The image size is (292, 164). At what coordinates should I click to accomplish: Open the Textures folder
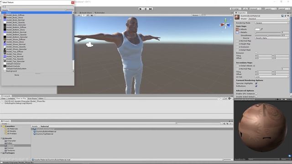pos(11,150)
